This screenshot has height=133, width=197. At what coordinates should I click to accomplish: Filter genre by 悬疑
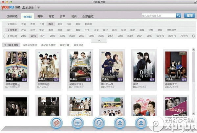click(x=78, y=30)
